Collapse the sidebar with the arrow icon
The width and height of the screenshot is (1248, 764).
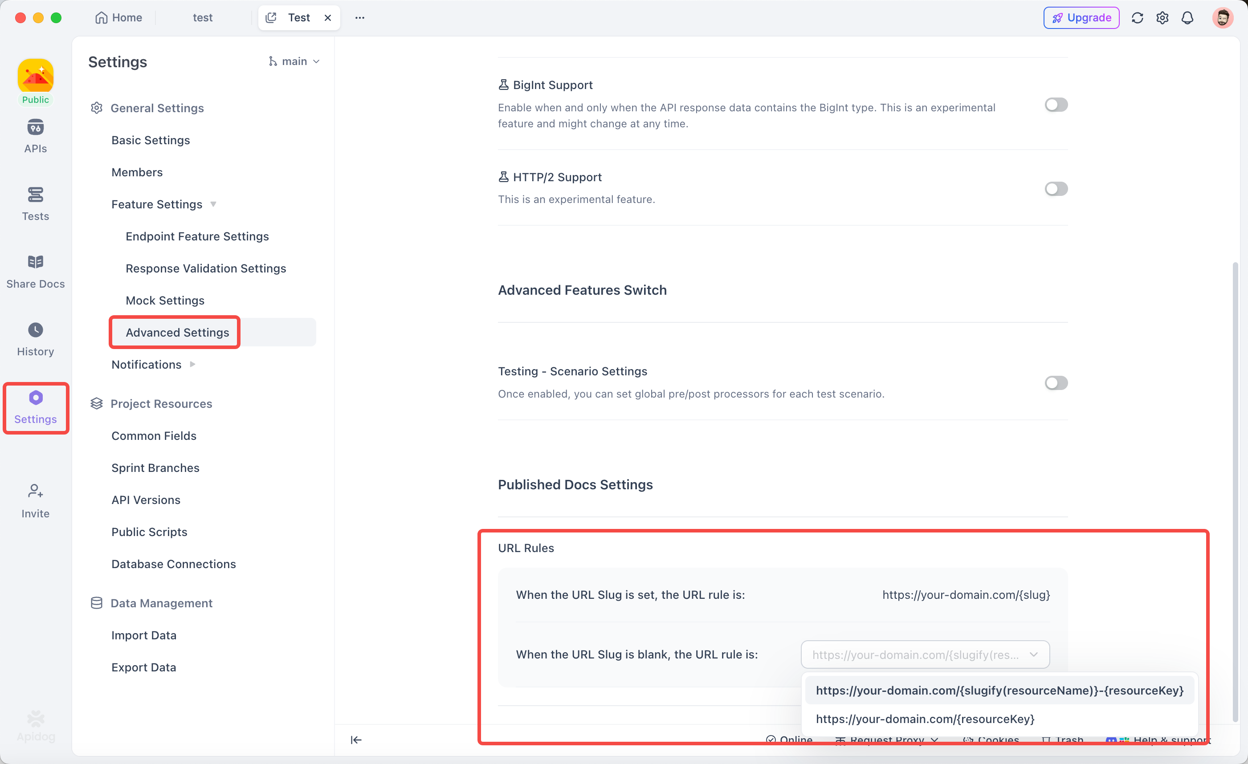click(x=356, y=740)
